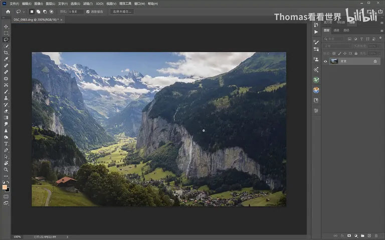Open the Brush Settings panel icon
Image resolution: width=385 pixels, height=240 pixels.
coord(316,42)
